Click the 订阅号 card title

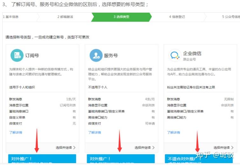pos(32,55)
